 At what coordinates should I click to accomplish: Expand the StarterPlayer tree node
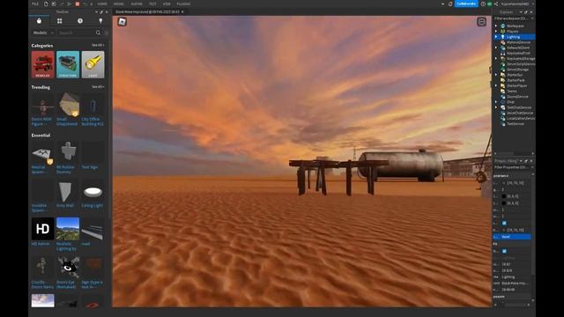pos(496,85)
